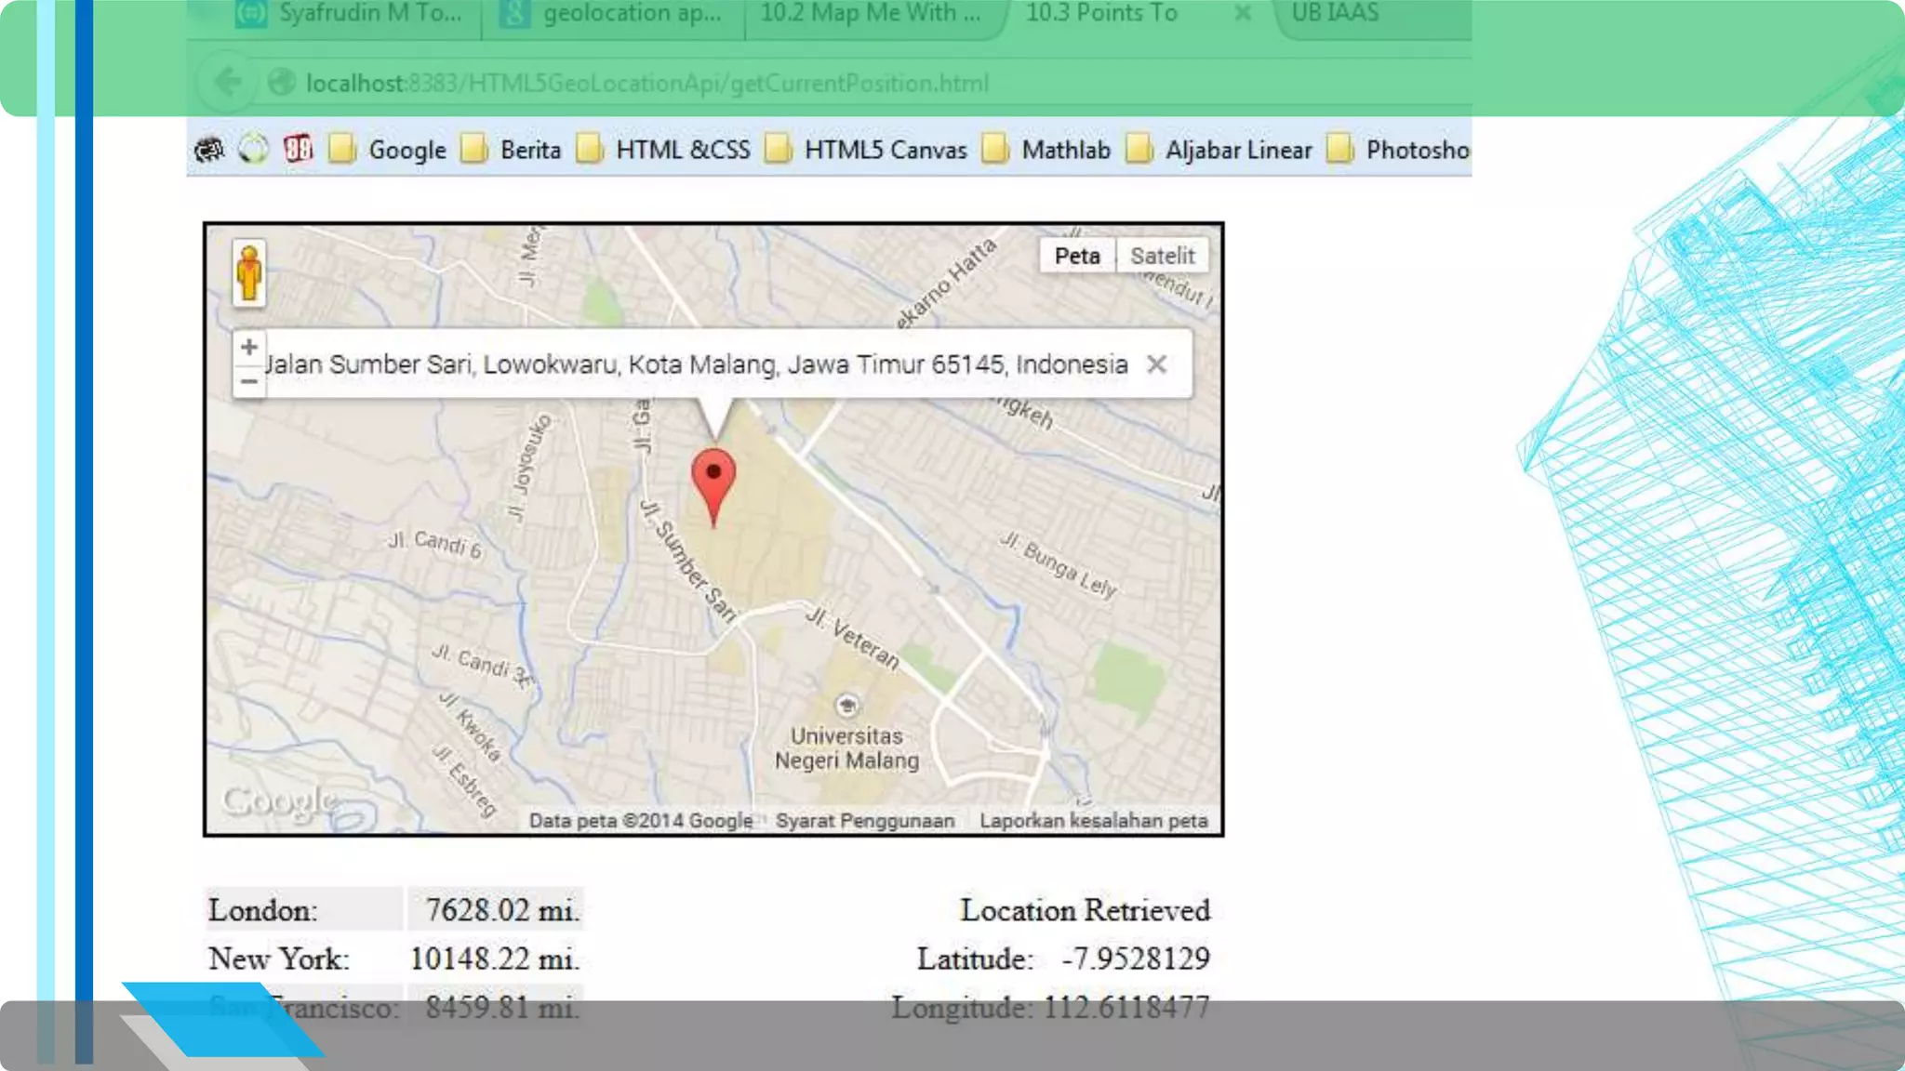Open the red 88 bookmark icon
The width and height of the screenshot is (1905, 1071).
pos(298,149)
